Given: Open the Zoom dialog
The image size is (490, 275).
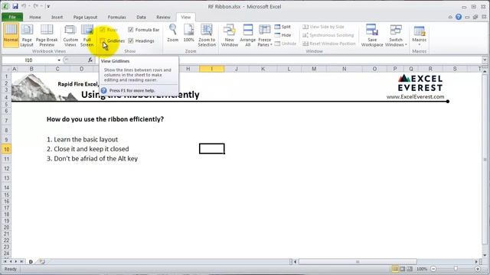Looking at the screenshot, I should (x=172, y=33).
